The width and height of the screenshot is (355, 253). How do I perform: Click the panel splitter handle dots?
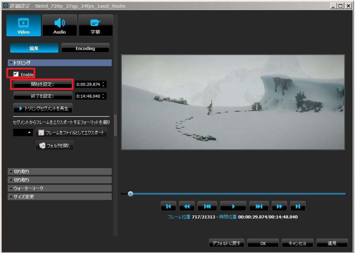pos(115,125)
